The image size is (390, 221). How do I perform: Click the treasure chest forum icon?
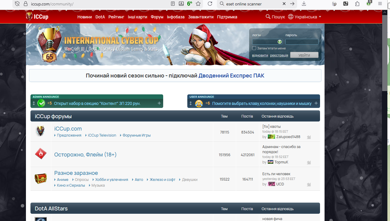click(x=40, y=178)
